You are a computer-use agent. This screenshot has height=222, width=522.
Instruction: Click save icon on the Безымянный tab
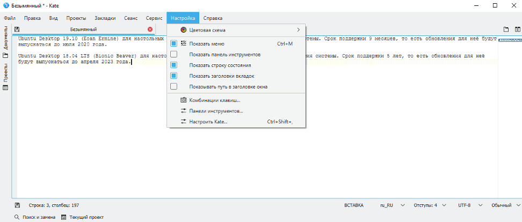point(17,29)
